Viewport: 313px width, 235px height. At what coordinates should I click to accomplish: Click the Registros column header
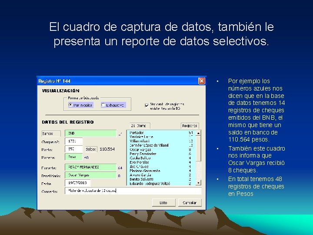[x=190, y=126]
